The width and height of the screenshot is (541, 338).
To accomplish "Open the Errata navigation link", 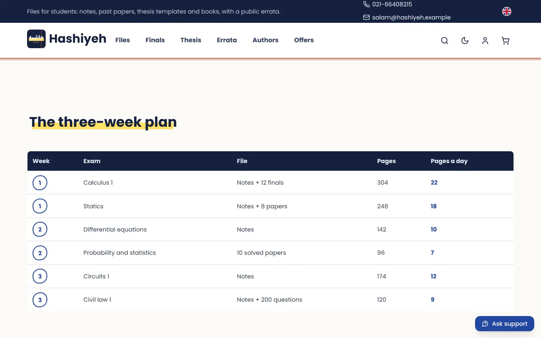I will point(227,40).
